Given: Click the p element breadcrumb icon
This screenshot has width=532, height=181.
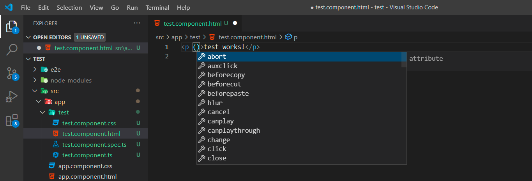Looking at the screenshot, I should (x=289, y=37).
